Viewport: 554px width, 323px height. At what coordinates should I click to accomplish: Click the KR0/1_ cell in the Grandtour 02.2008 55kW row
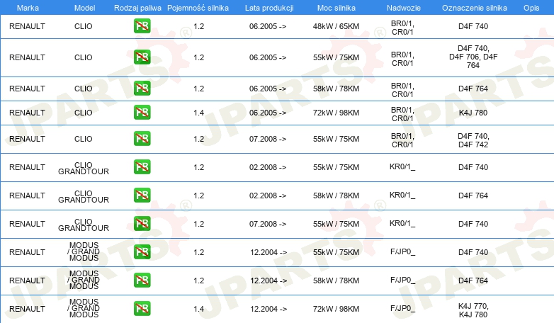coord(402,166)
